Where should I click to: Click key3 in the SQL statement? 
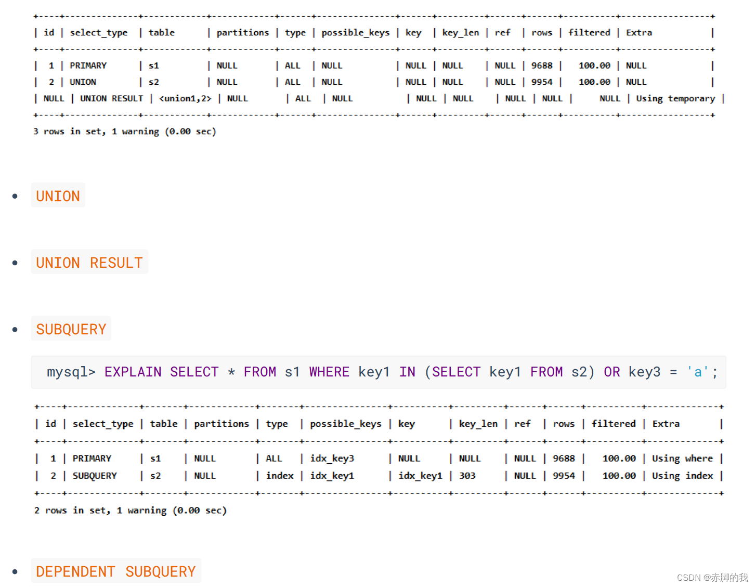point(645,372)
